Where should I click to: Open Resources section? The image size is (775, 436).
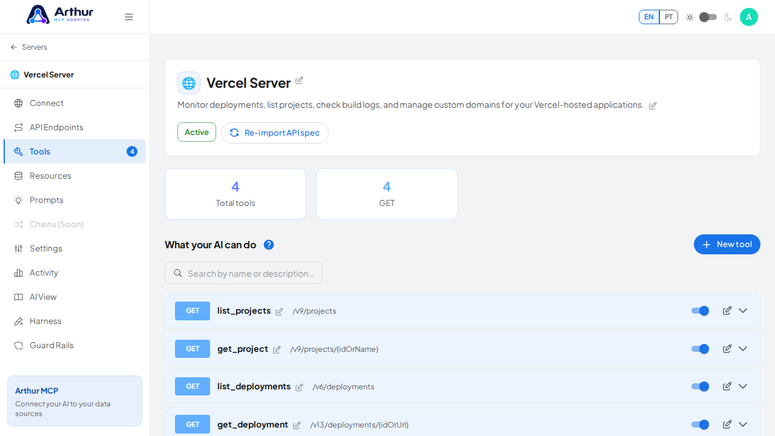[x=75, y=176]
